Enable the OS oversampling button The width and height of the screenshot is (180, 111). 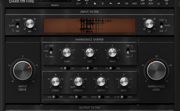click(127, 3)
